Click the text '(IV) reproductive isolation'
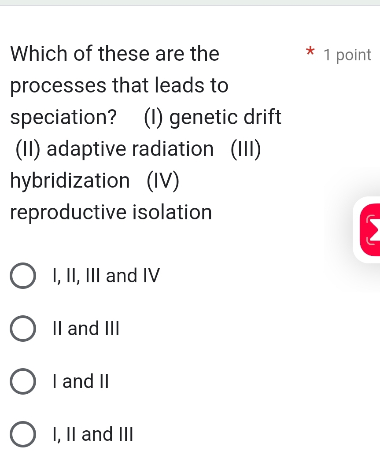Image resolution: width=380 pixels, height=473 pixels. pyautogui.click(x=111, y=212)
